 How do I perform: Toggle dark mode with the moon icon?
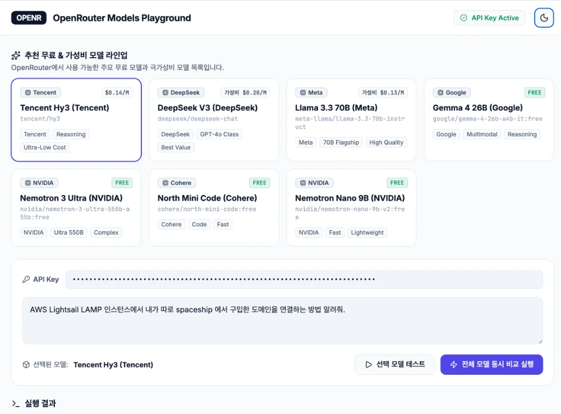pyautogui.click(x=544, y=18)
